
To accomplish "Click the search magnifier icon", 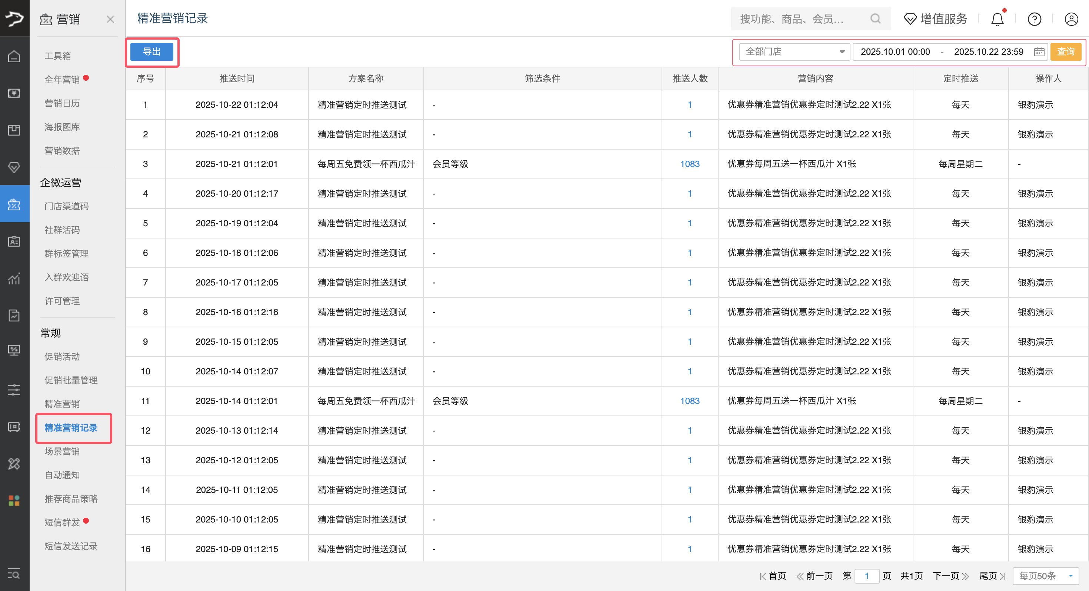I will [875, 19].
